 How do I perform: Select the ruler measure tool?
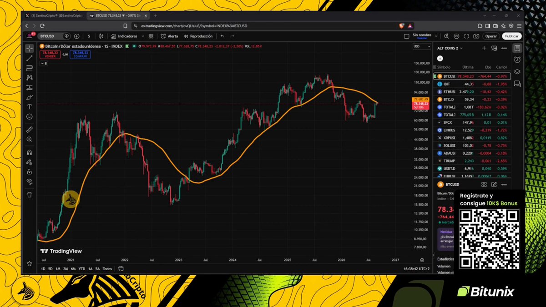[x=30, y=130]
